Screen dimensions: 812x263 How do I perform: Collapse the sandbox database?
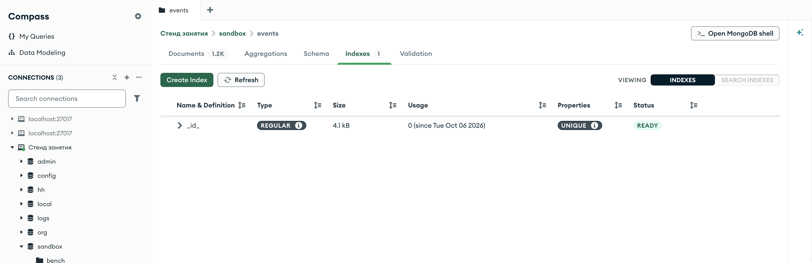pyautogui.click(x=21, y=246)
